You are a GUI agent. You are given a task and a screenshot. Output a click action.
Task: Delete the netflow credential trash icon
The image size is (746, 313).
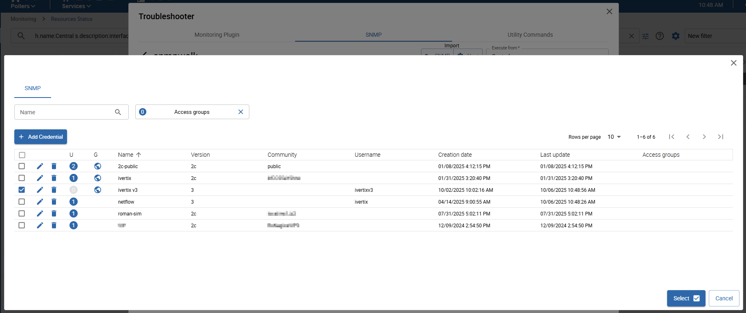pos(54,202)
